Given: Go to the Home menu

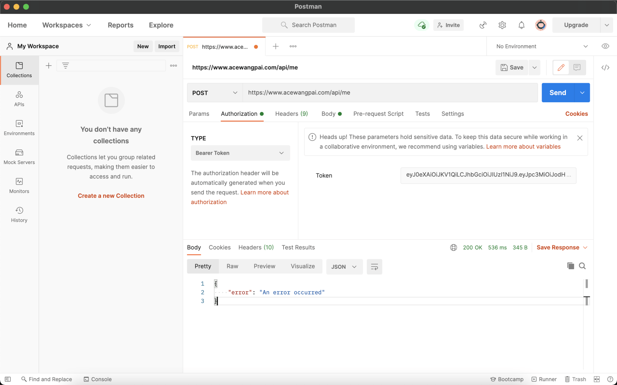Looking at the screenshot, I should tap(17, 25).
